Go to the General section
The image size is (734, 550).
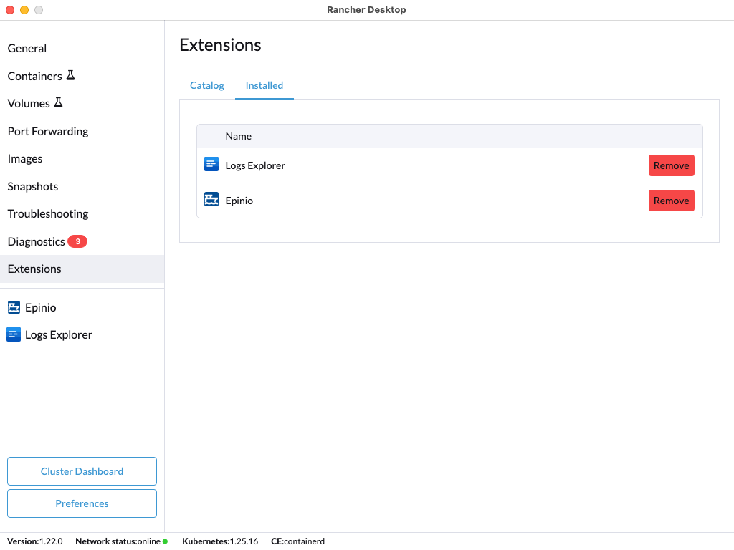click(27, 48)
